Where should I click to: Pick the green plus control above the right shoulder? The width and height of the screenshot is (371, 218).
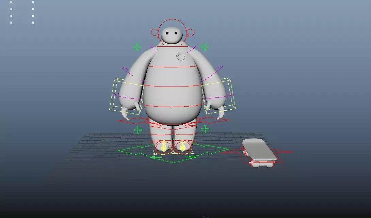point(205,47)
